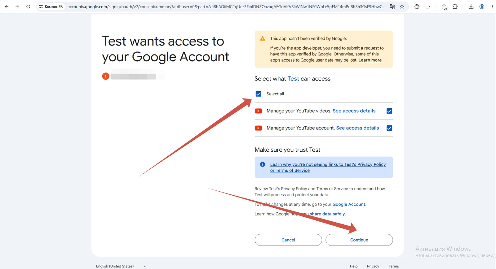Open the extensions puzzle icon
Image resolution: width=496 pixels, height=269 pixels.
[x=455, y=7]
